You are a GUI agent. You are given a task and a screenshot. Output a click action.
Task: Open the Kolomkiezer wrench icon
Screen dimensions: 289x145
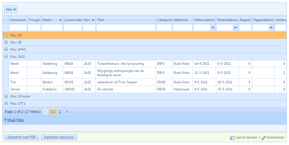click(264, 138)
